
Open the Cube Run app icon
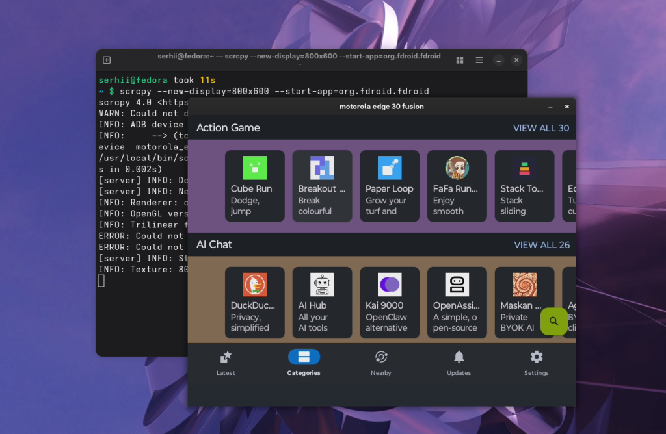[x=254, y=168]
